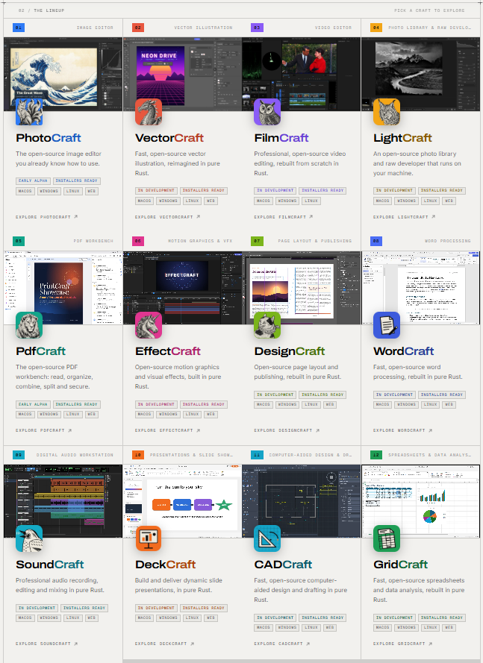
Task: Click the FilmCraft title heading
Action: pos(281,138)
